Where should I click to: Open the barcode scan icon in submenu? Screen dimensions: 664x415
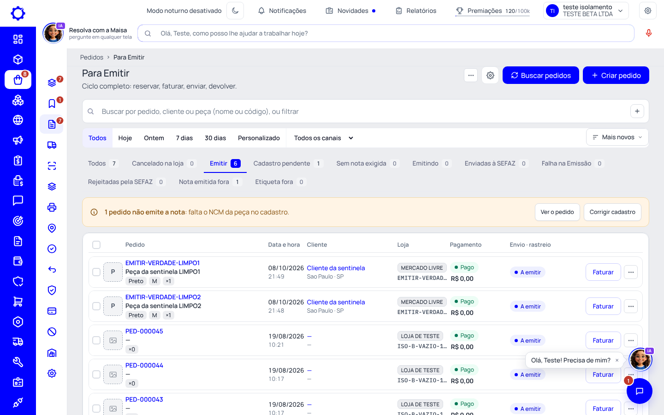point(52,166)
